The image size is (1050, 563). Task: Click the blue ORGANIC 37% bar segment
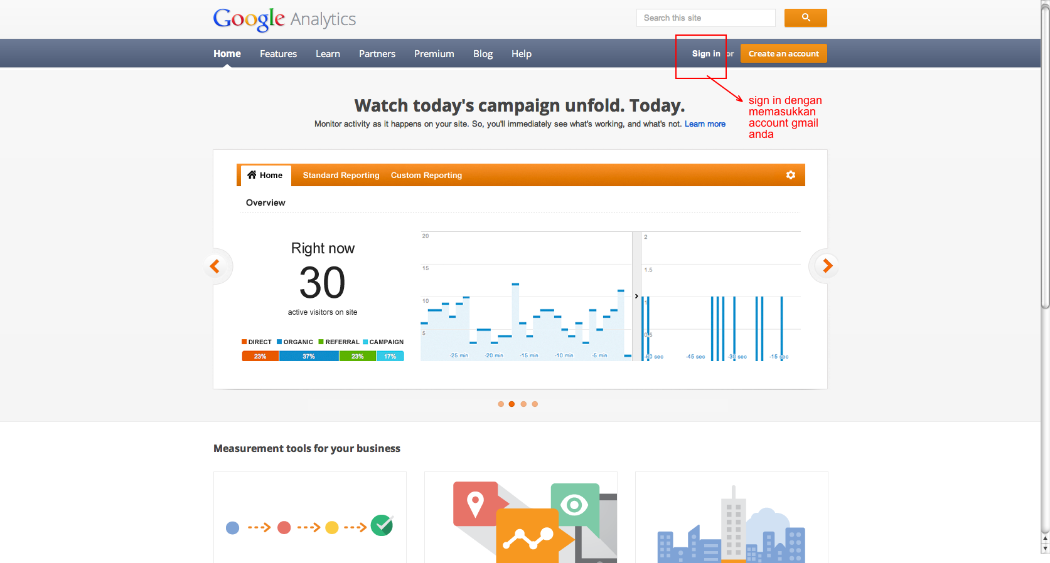coord(309,356)
